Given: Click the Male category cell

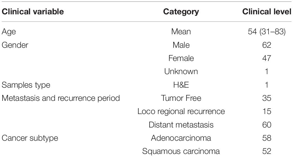Looking at the screenshot, I should (x=181, y=45).
